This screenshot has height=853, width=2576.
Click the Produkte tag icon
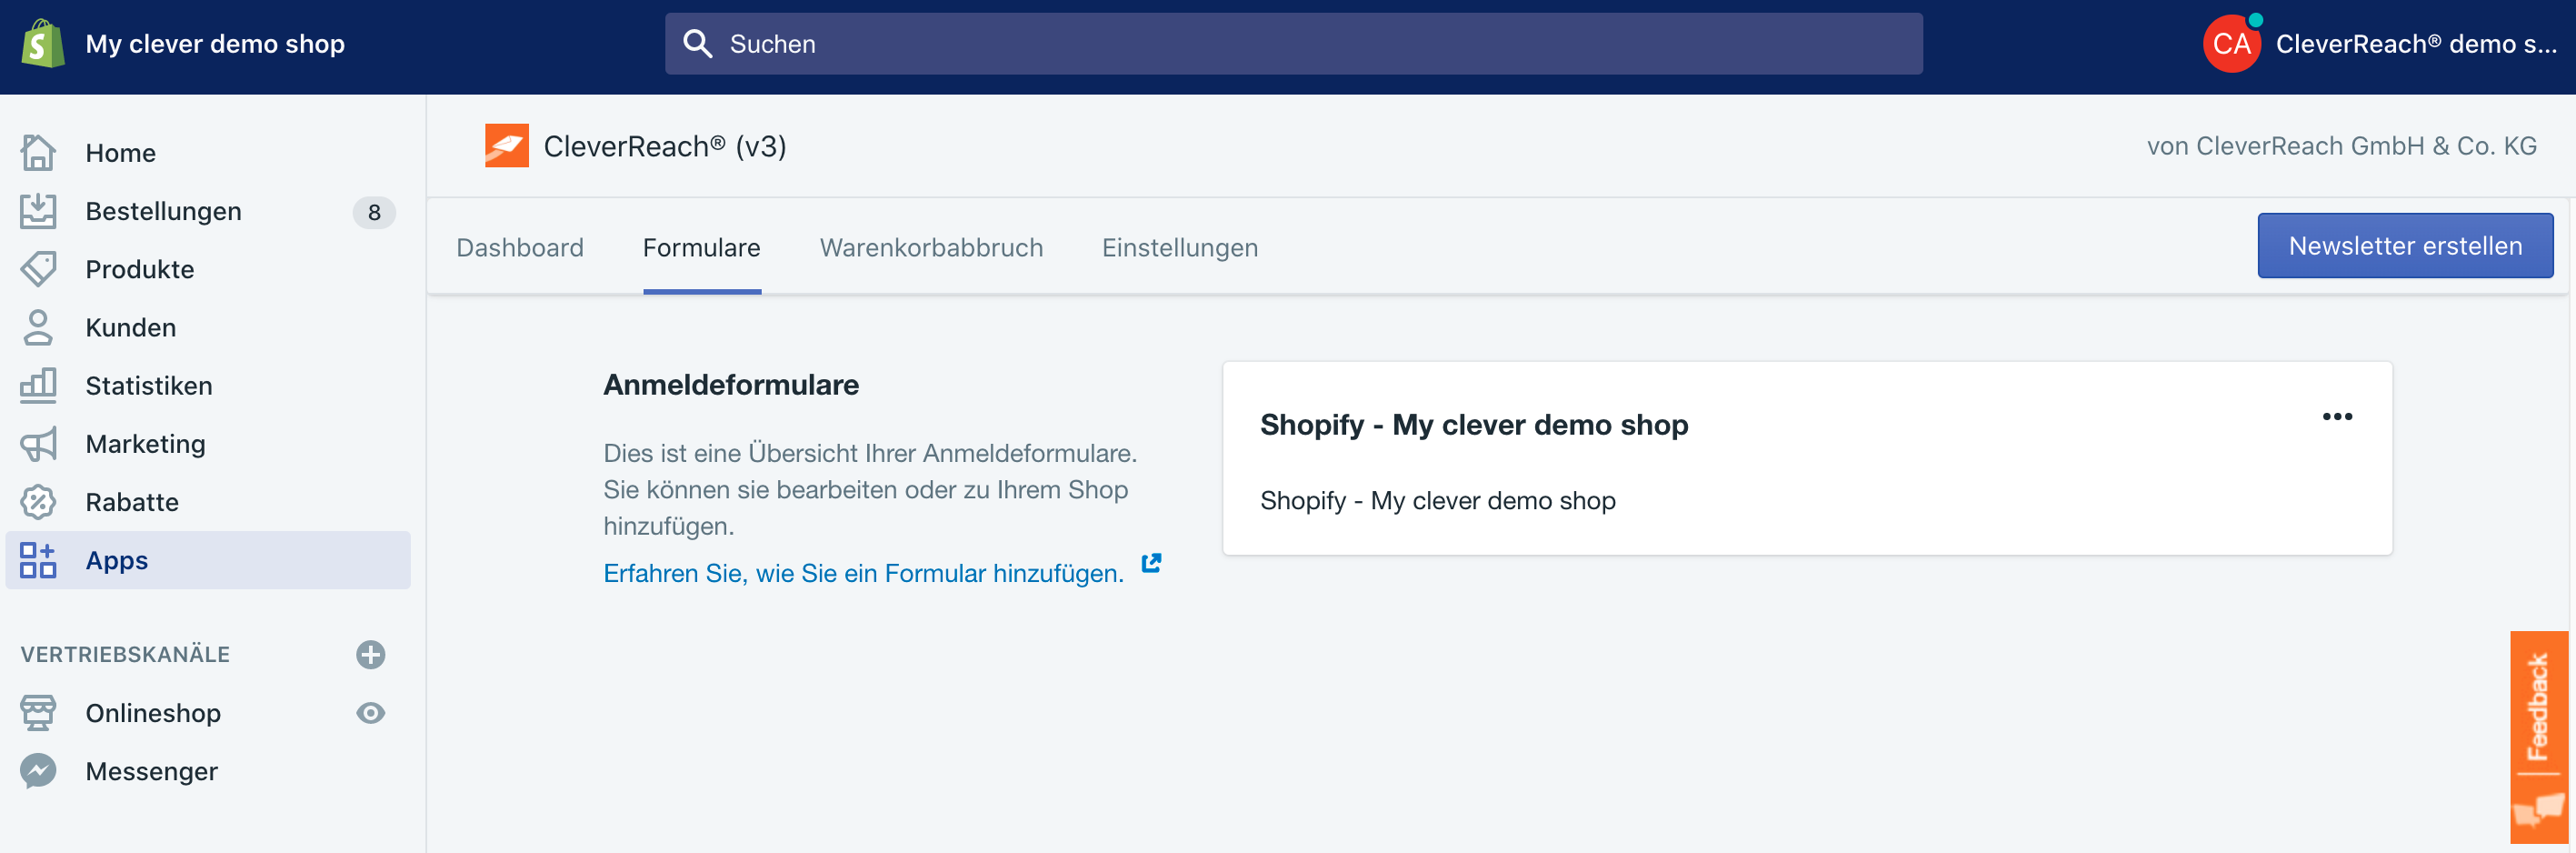pos(38,269)
